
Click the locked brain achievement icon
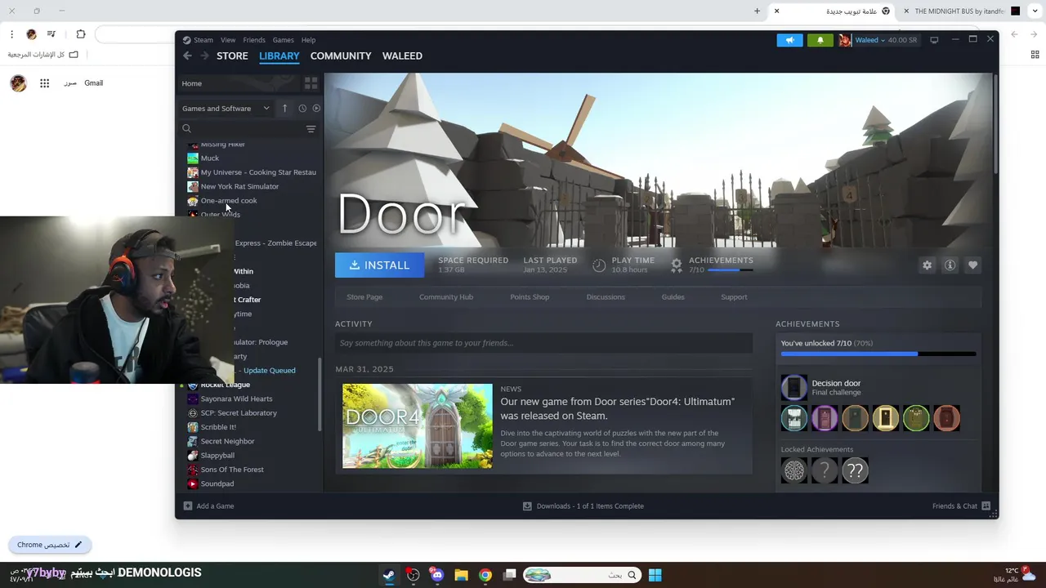[793, 470]
